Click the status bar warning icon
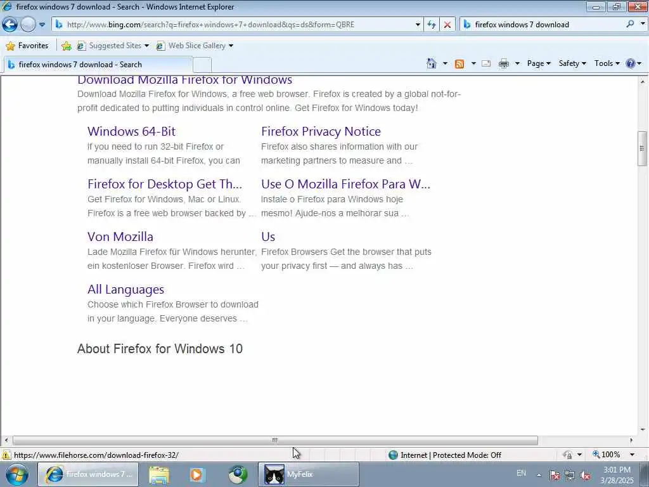649x487 pixels. click(6, 455)
